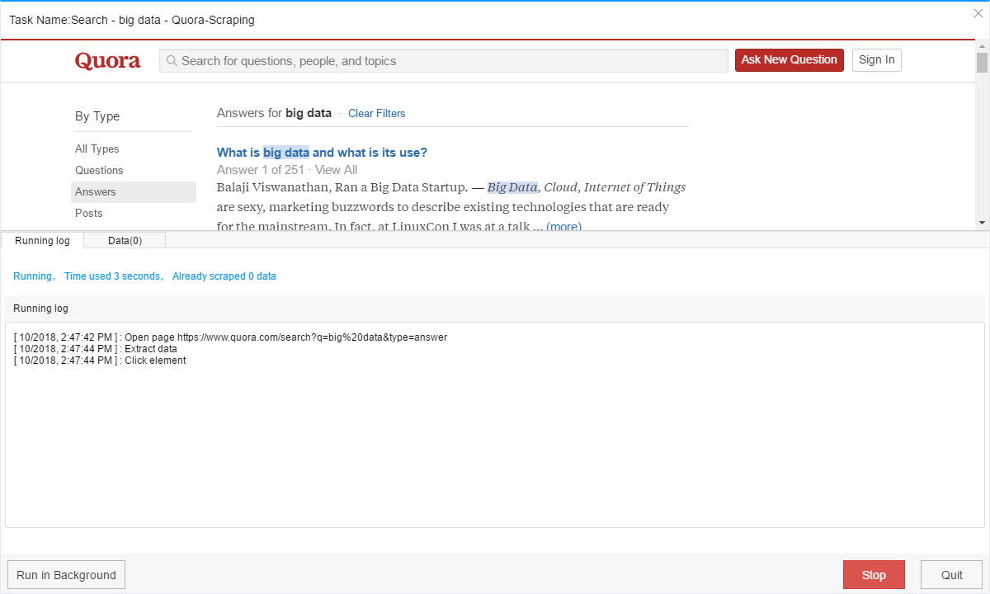Click 'Already scraped 0 data' status
Viewport: 990px width, 594px height.
click(x=224, y=276)
